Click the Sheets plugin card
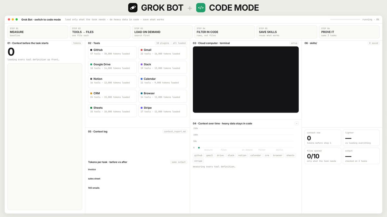This screenshot has width=387, height=217. click(113, 111)
